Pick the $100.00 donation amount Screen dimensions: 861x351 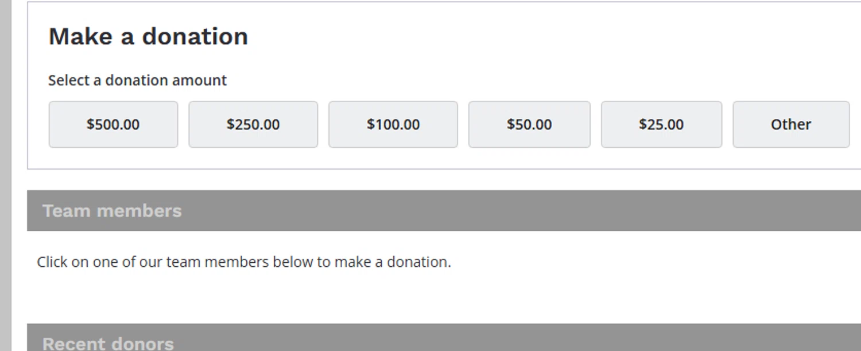pos(393,124)
